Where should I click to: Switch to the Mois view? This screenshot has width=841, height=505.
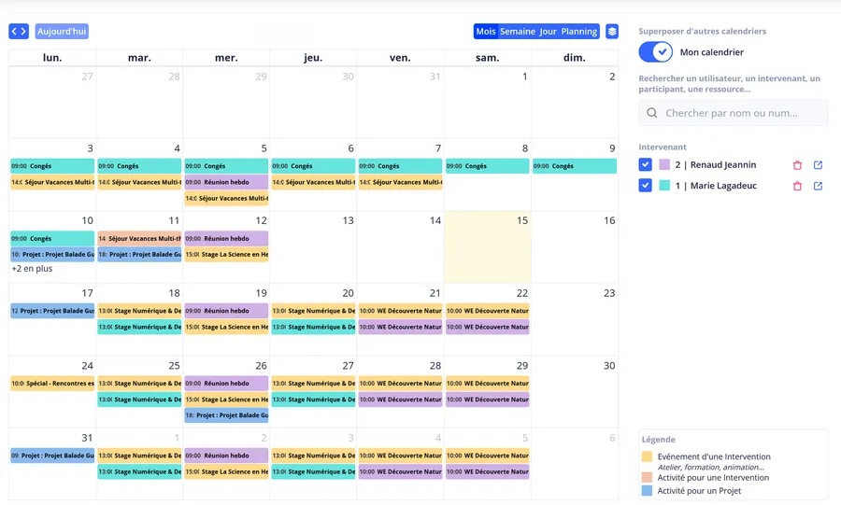click(x=486, y=32)
